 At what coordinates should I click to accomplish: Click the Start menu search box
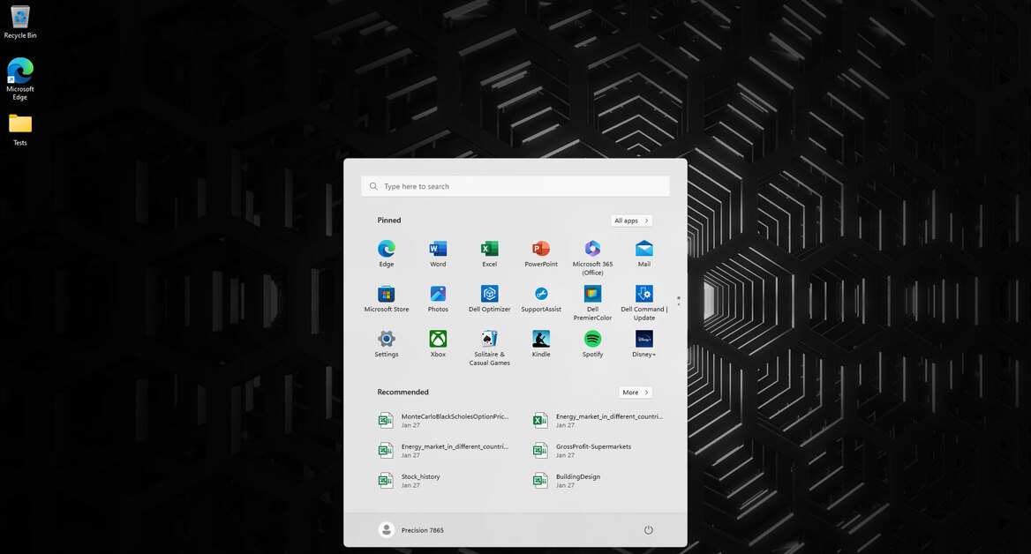pos(515,186)
